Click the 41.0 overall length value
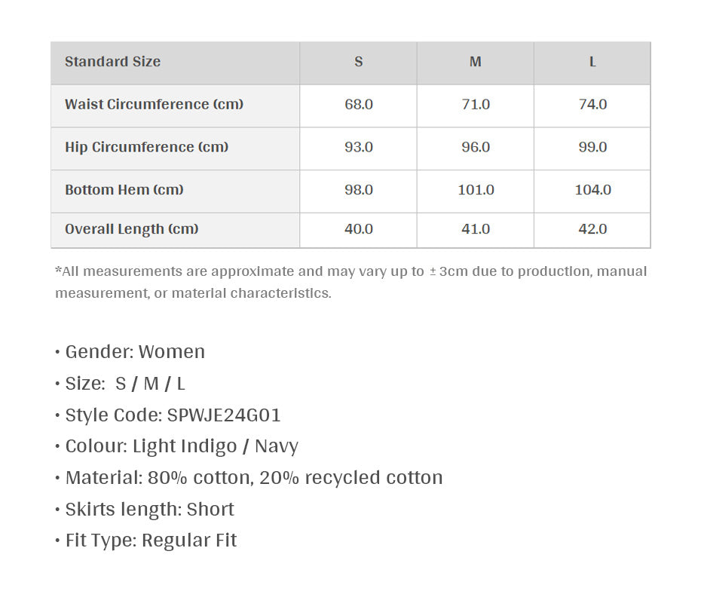Screen dimensions: 701x591 point(476,229)
